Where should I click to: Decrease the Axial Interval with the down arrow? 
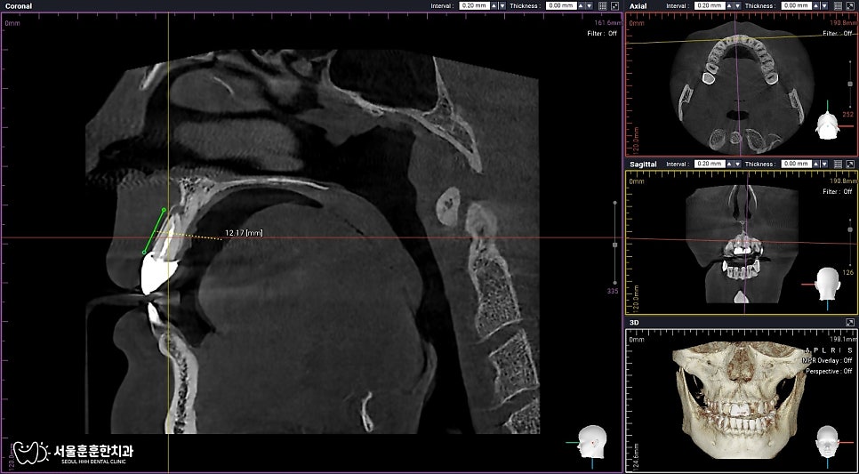(737, 6)
